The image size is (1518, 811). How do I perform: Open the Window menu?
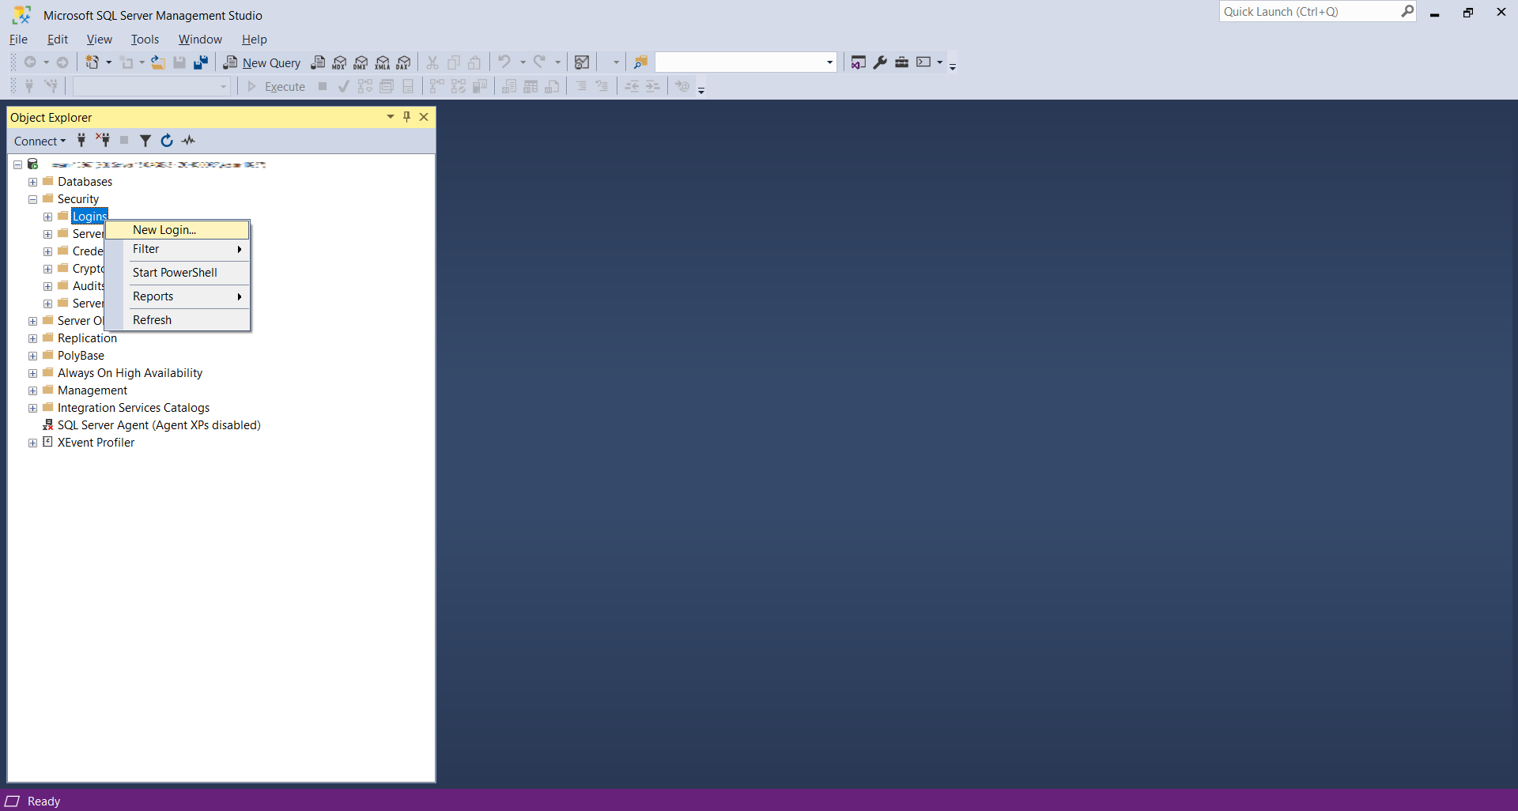pos(200,40)
